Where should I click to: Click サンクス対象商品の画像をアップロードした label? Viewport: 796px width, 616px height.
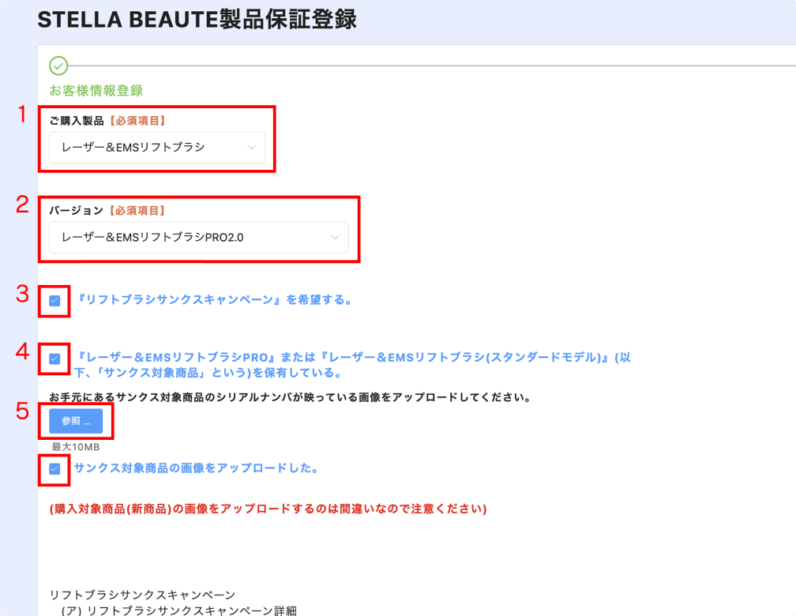tap(196, 468)
